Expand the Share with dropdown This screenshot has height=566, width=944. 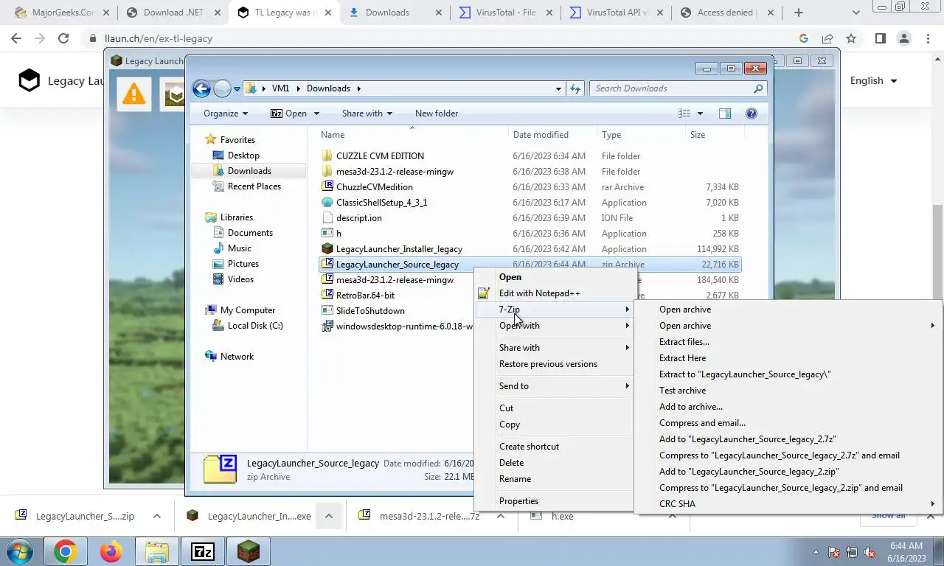click(367, 113)
